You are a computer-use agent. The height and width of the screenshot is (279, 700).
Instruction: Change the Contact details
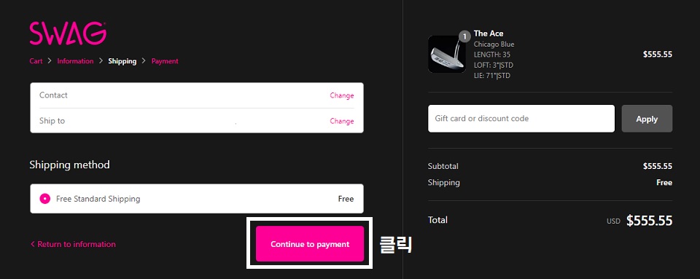(341, 95)
